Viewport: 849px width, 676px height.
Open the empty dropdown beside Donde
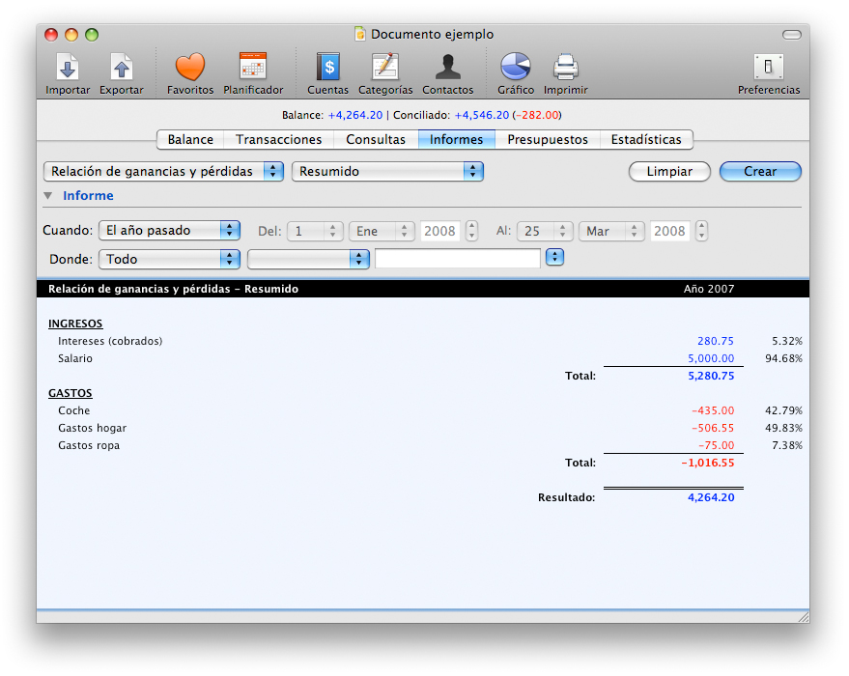[308, 259]
